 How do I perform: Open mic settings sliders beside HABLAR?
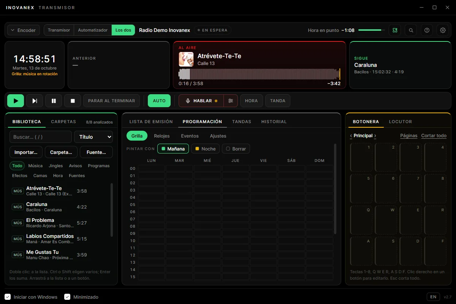[x=231, y=101]
